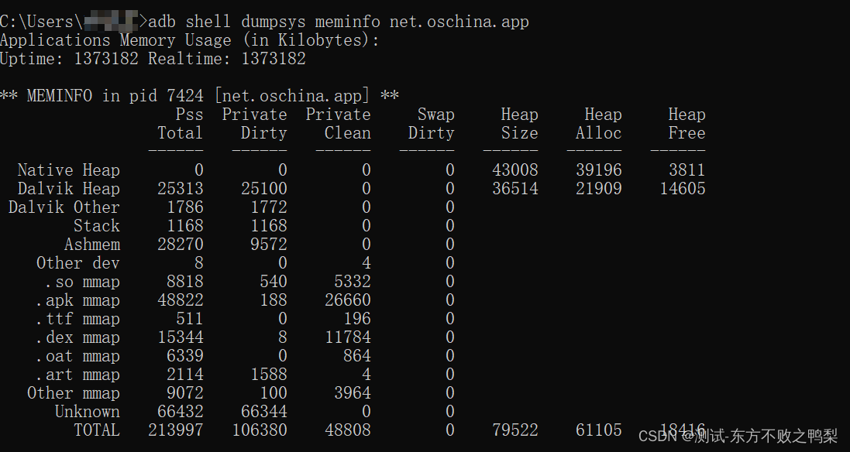
Task: Click TOTAL private dirty value 106380
Action: [260, 430]
